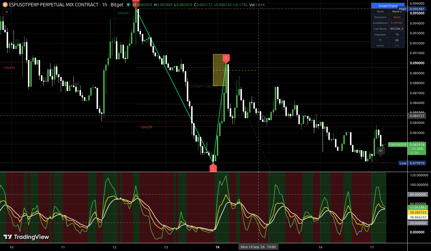
Task: Click the green oscillator value 53.062883
Action: [x=418, y=207]
